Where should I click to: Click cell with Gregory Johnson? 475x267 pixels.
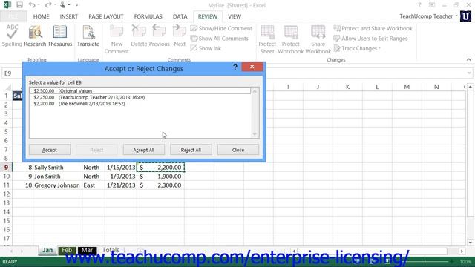coord(57,185)
